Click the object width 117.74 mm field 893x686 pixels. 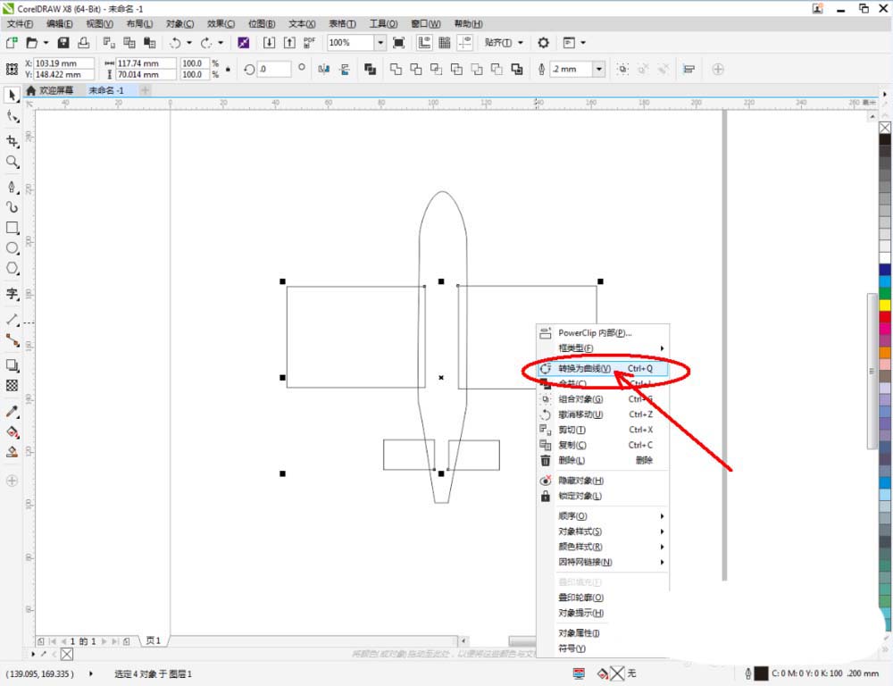tap(146, 63)
